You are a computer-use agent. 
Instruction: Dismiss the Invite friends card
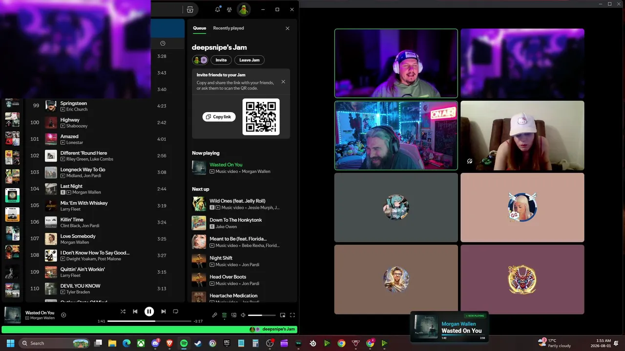(x=283, y=82)
